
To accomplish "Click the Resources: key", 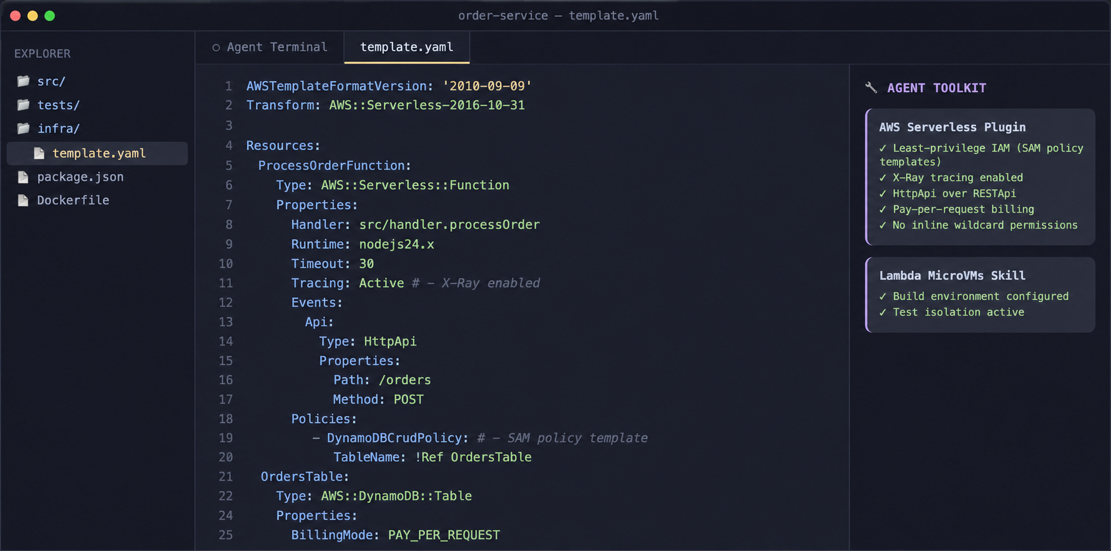I will [x=283, y=146].
